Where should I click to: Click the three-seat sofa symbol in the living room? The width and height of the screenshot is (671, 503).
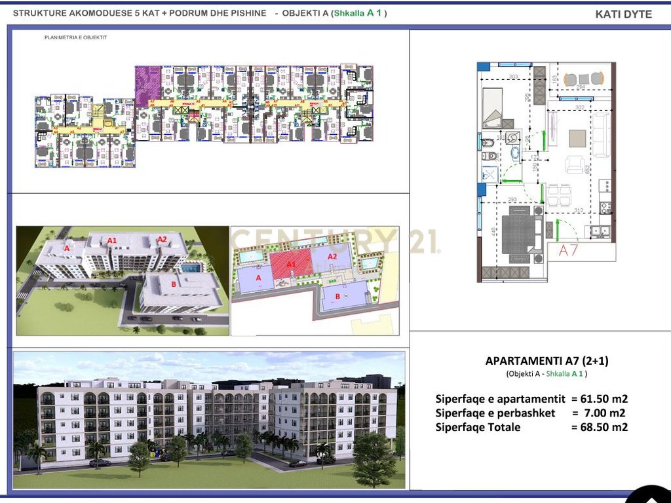602,134
